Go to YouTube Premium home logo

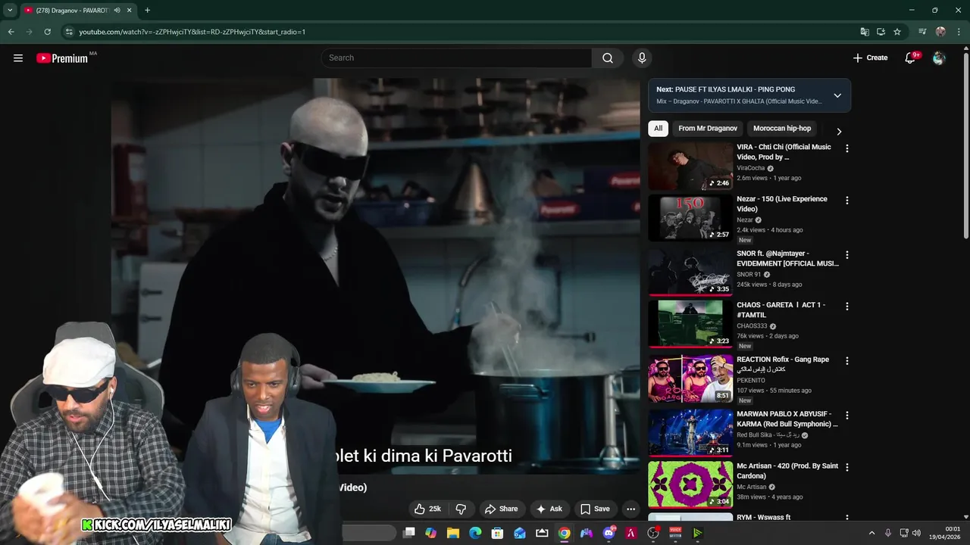tap(63, 58)
